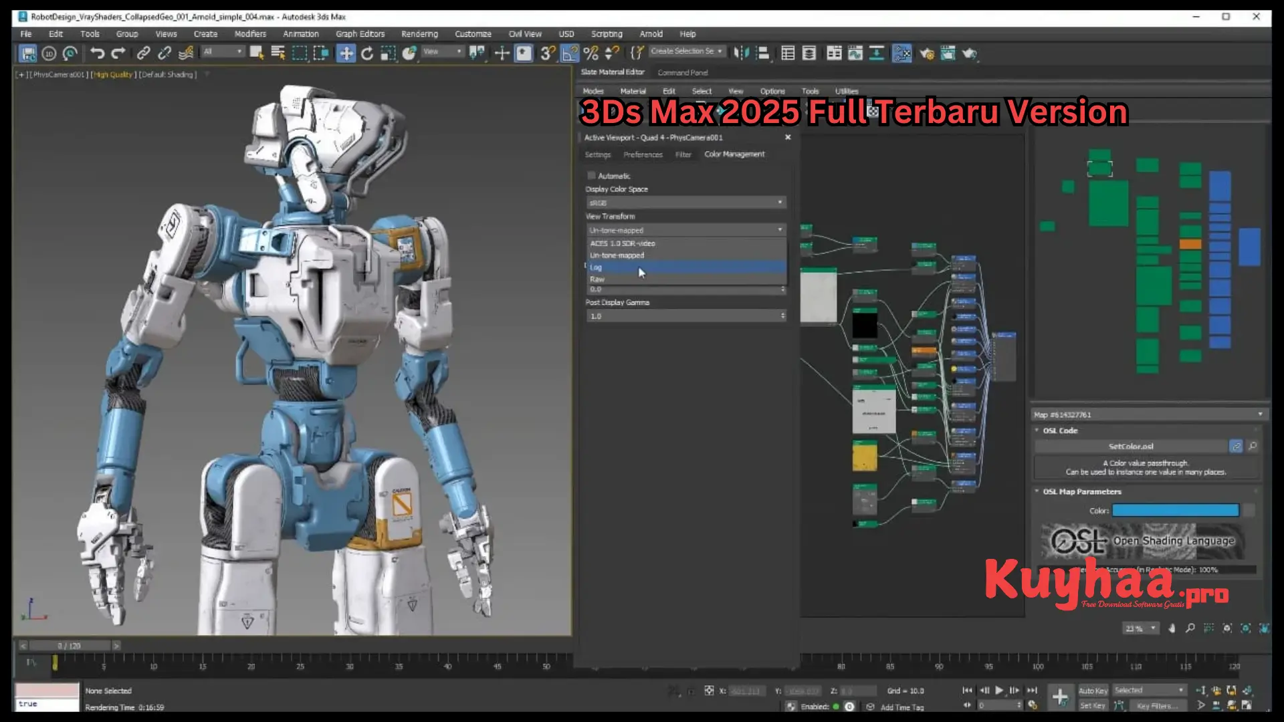The image size is (1284, 722).
Task: Toggle Set Key mode
Action: click(x=1093, y=705)
